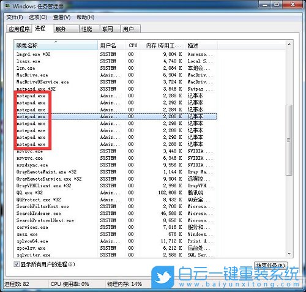Screen dimensions: 306x292
Task: Select the MacDrive.exe process
Action: coord(116,75)
